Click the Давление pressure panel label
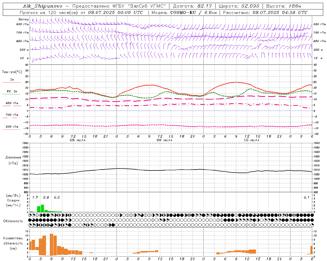The image size is (327, 261). [13, 158]
